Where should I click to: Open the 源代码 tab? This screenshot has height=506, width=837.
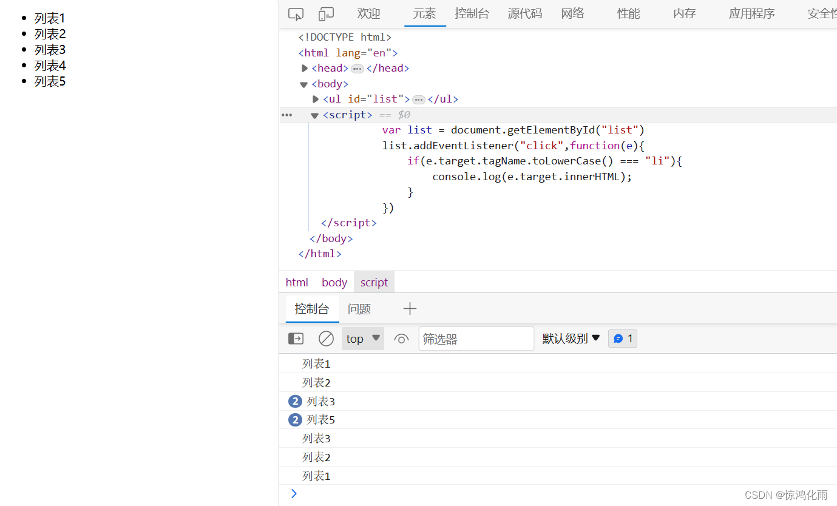pos(525,13)
